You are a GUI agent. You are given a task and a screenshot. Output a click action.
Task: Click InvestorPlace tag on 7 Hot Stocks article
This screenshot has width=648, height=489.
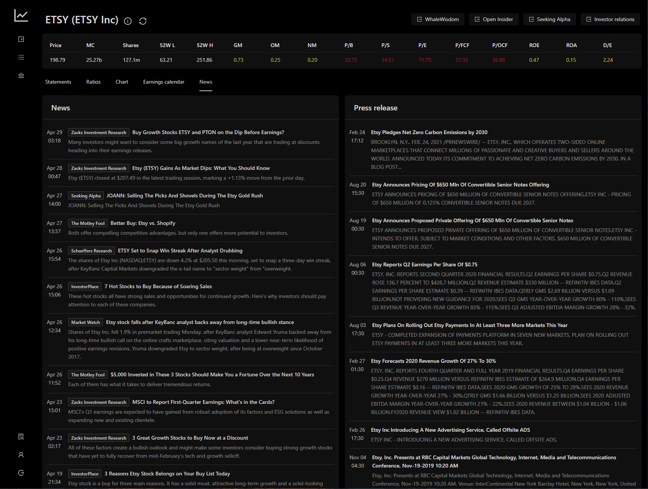(85, 287)
